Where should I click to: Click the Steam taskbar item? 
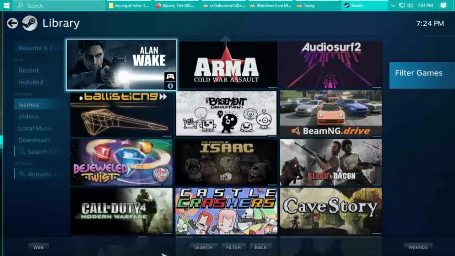365,5
